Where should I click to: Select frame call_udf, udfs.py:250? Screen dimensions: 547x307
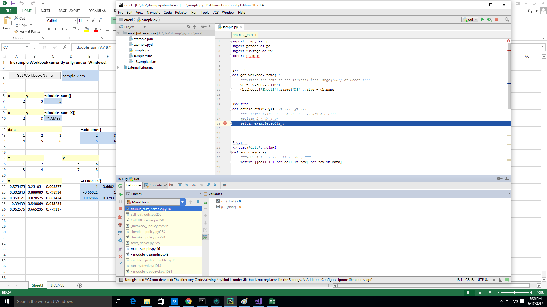pyautogui.click(x=164, y=215)
